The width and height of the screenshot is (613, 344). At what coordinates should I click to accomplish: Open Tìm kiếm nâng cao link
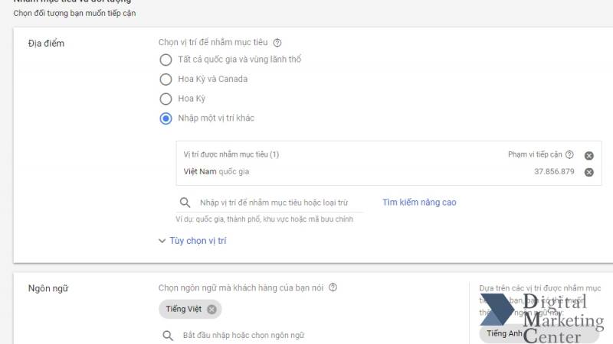419,203
